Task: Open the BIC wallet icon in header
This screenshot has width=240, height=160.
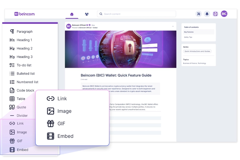Action: click(215, 14)
